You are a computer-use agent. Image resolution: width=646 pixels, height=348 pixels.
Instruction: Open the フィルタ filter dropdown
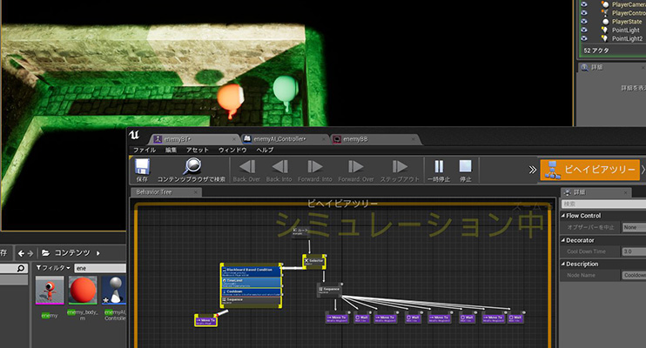point(53,268)
